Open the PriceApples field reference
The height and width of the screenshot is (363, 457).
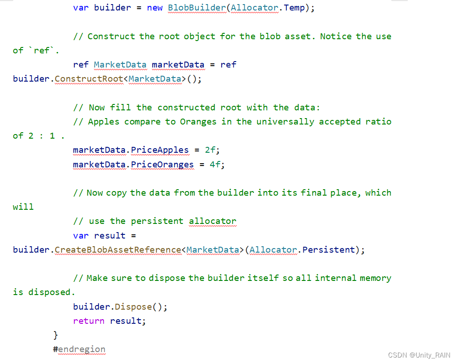coord(160,150)
